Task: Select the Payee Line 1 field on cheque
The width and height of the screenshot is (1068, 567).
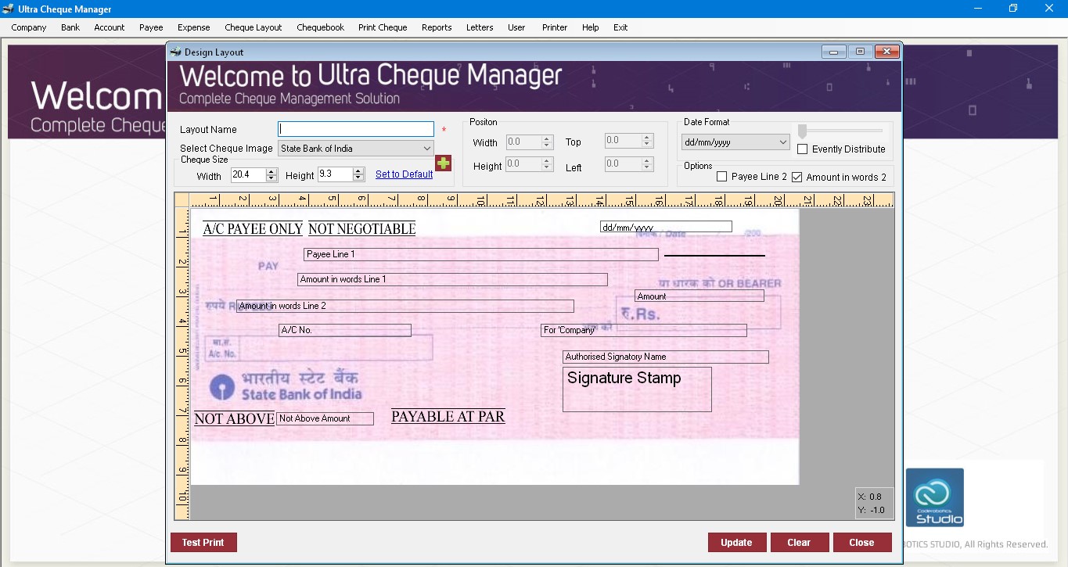Action: [x=481, y=254]
